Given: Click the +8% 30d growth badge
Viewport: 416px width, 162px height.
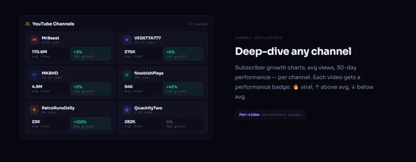Looking at the screenshot, I should click(183, 54).
